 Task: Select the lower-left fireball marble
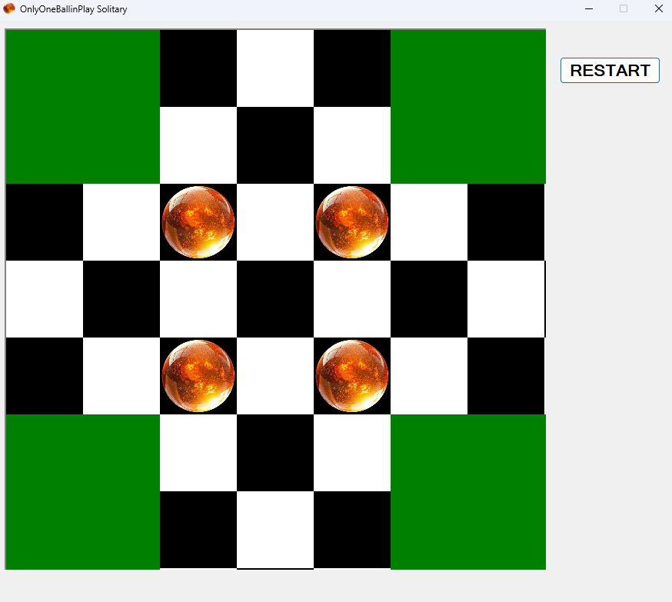pos(198,376)
